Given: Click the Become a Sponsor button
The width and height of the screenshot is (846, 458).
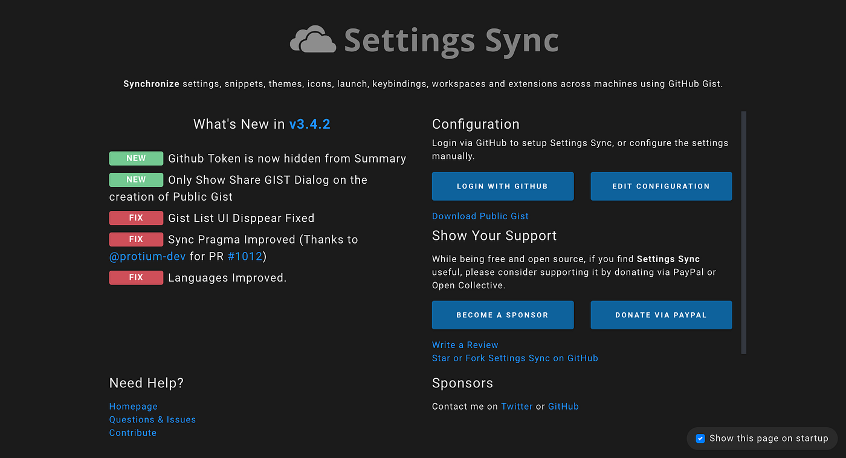Looking at the screenshot, I should pyautogui.click(x=502, y=315).
